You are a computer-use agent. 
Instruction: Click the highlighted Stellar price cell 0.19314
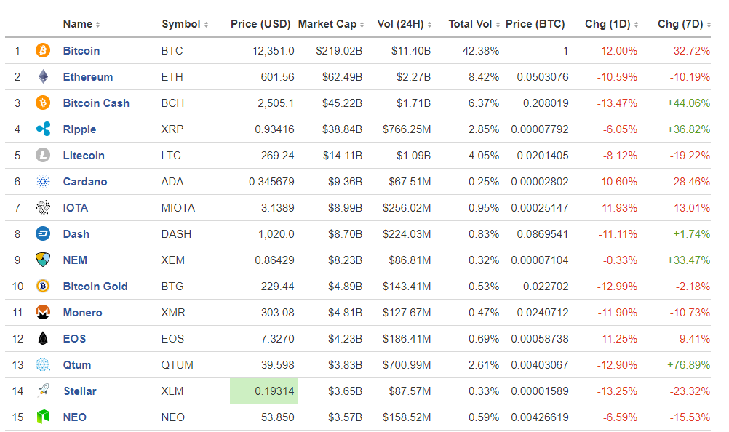click(x=264, y=391)
